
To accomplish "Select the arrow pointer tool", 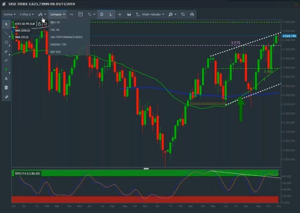I will click(6, 24).
